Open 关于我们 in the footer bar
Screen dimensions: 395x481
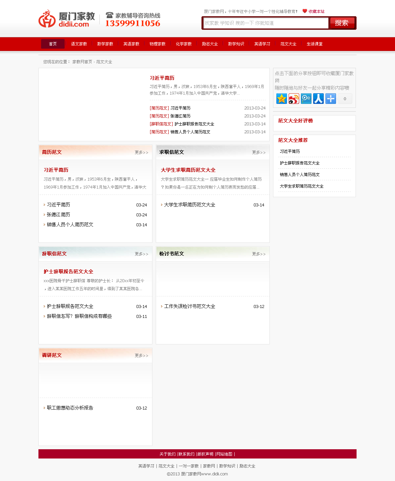click(167, 454)
